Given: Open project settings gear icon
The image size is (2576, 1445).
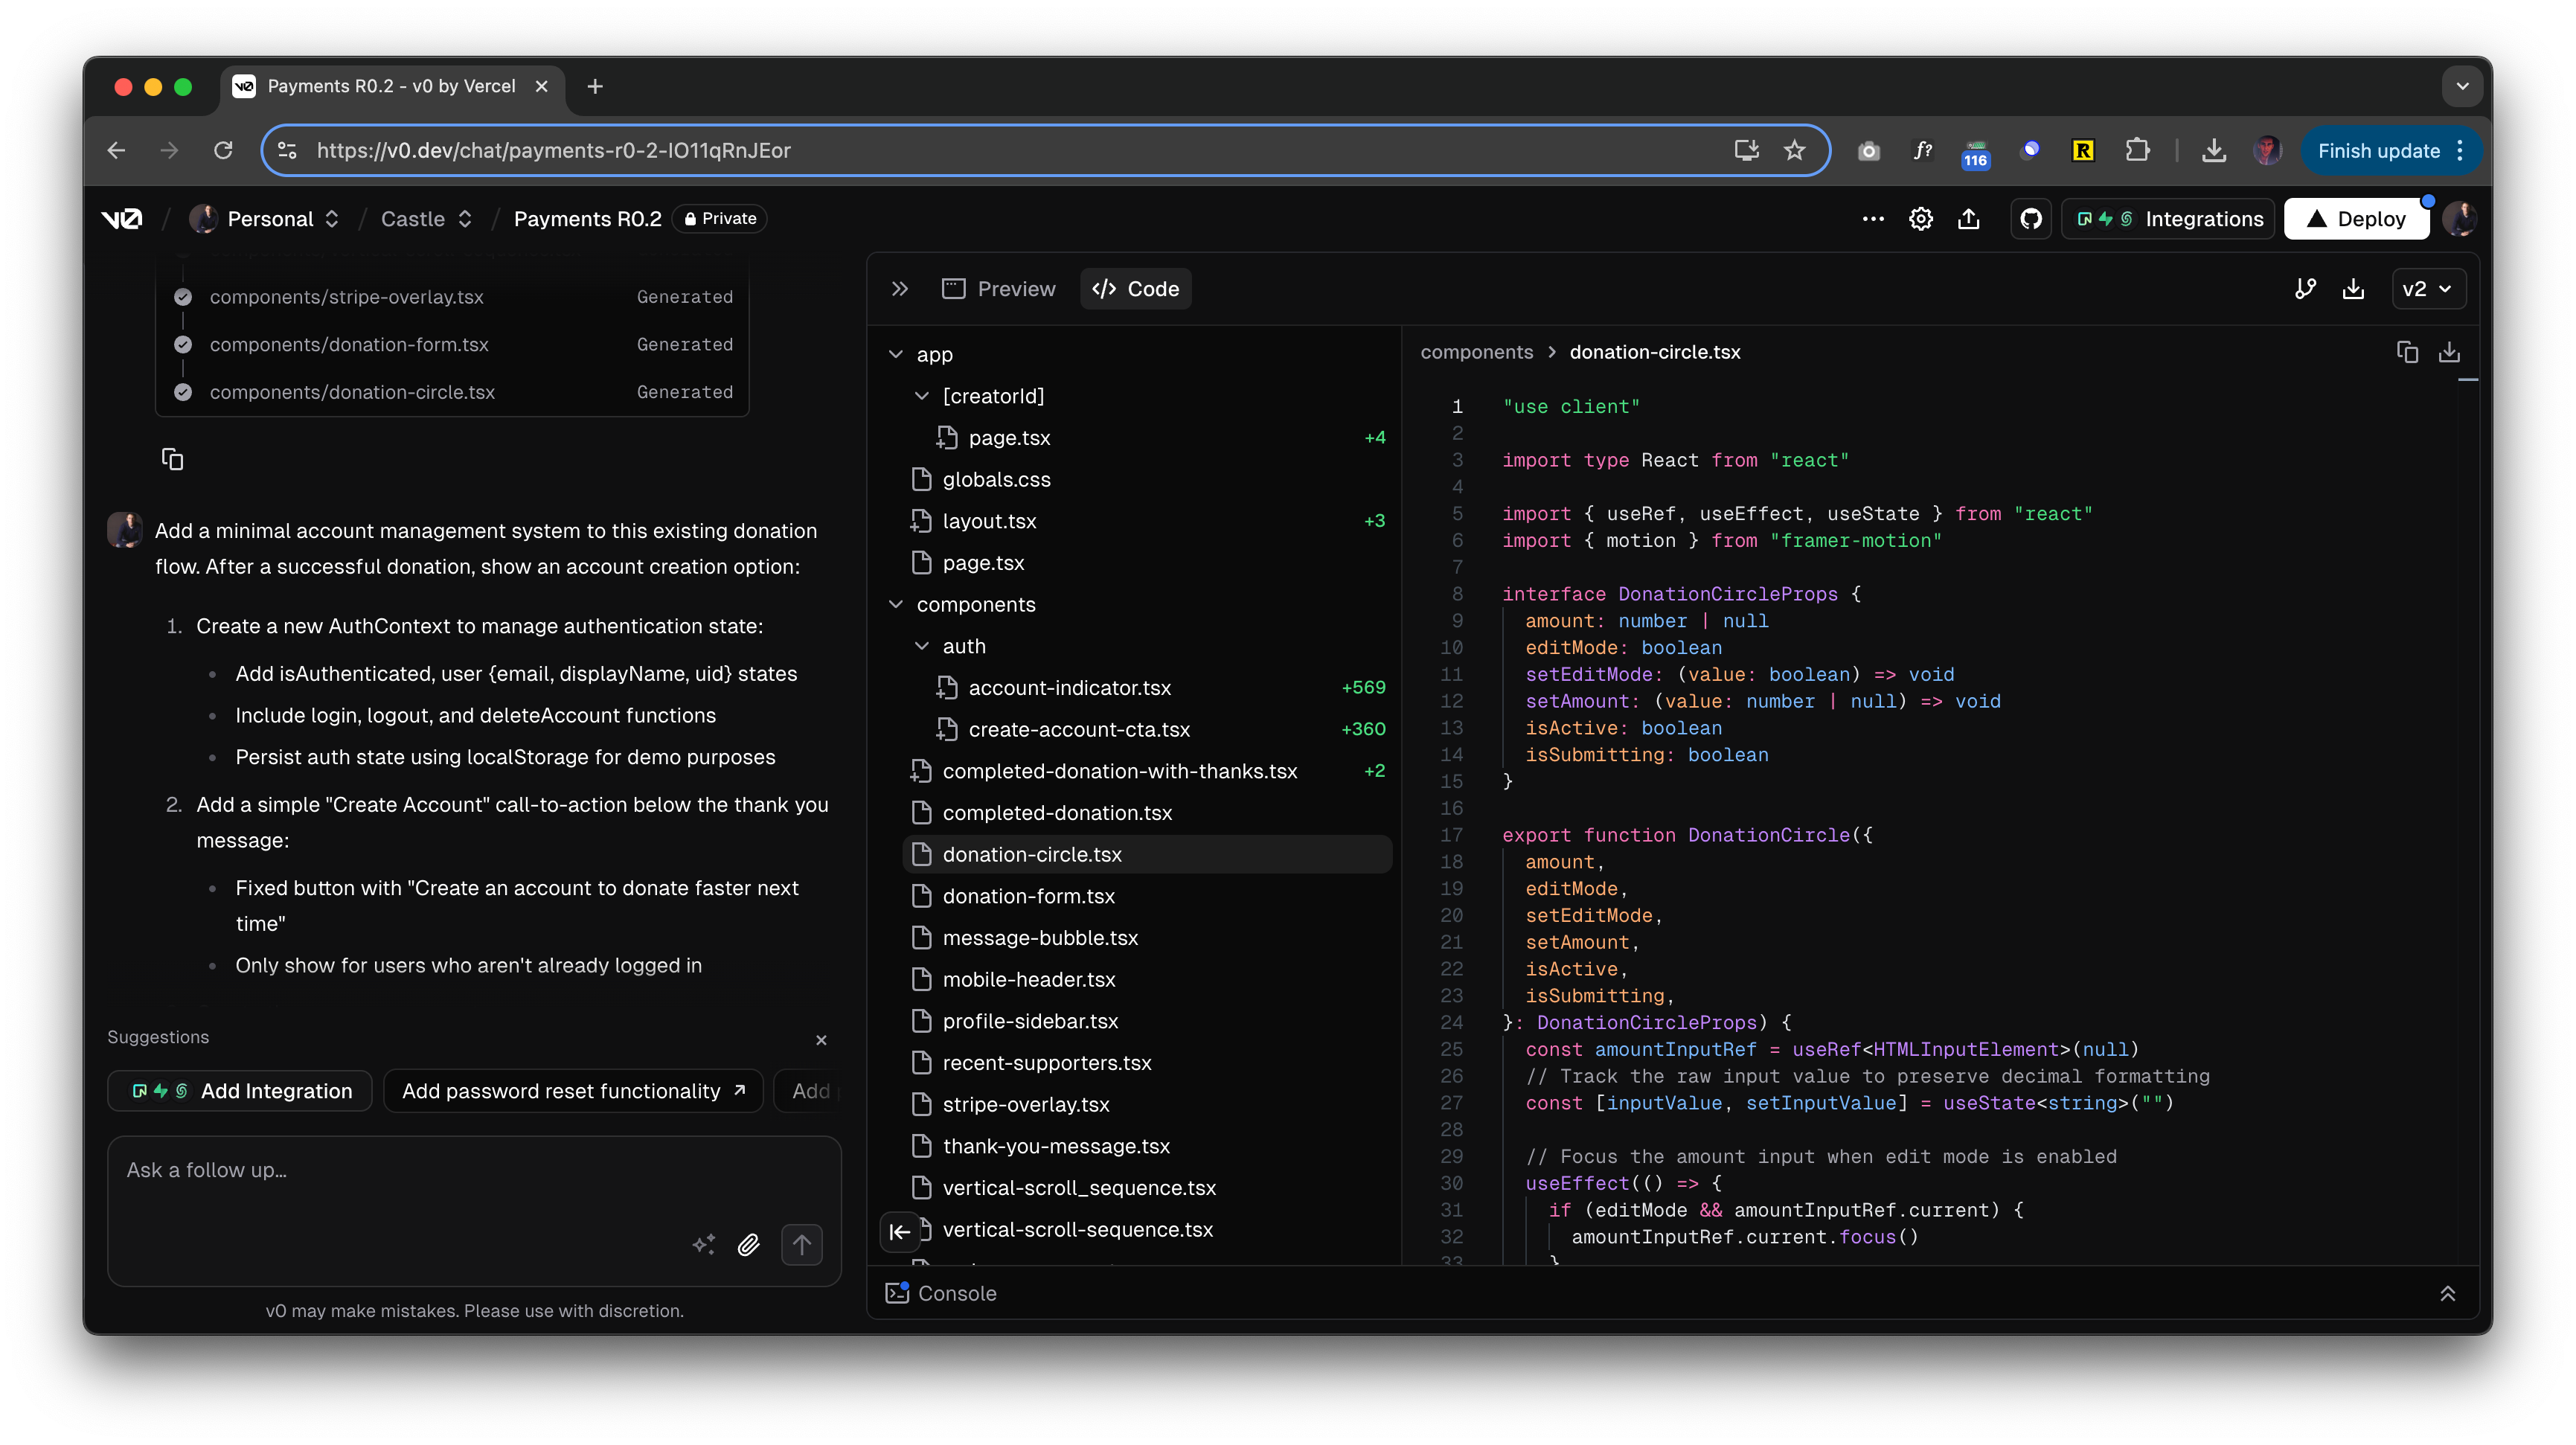Looking at the screenshot, I should 1920,219.
